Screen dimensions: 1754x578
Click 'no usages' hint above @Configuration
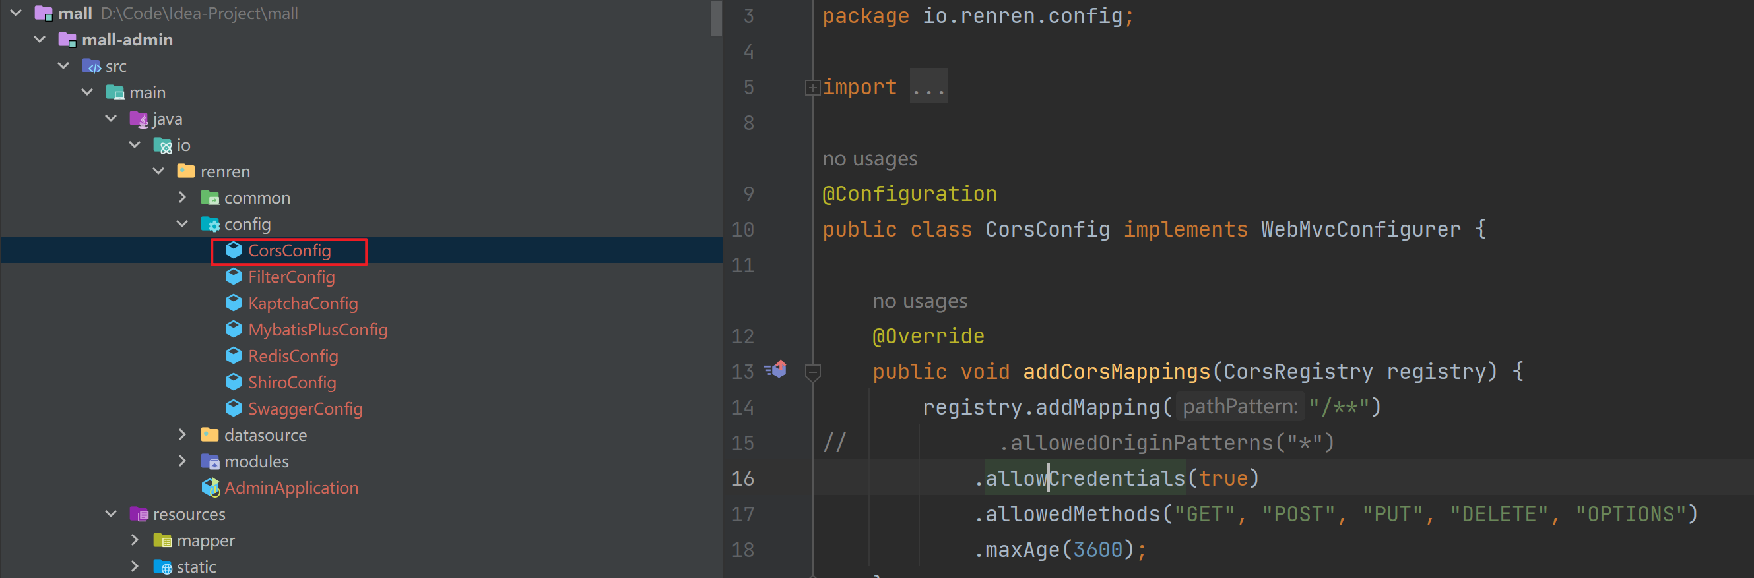870,158
